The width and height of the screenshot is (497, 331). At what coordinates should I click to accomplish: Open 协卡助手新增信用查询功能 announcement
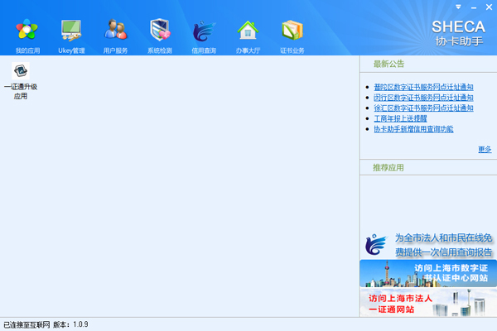click(x=413, y=129)
